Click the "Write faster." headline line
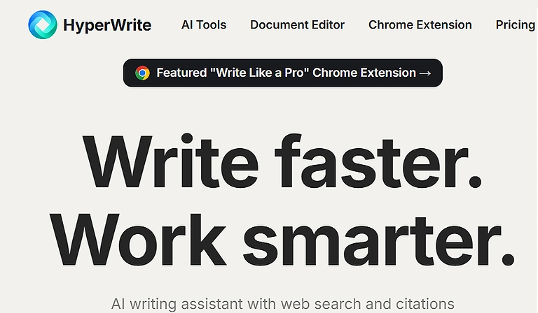The height and width of the screenshot is (313, 538). click(282, 161)
